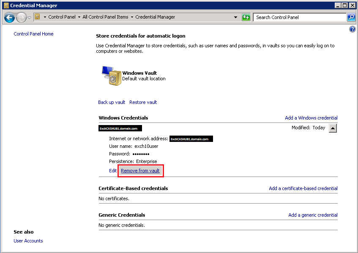Image resolution: width=358 pixels, height=253 pixels.
Task: Click the Back up vault link
Action: [112, 102]
